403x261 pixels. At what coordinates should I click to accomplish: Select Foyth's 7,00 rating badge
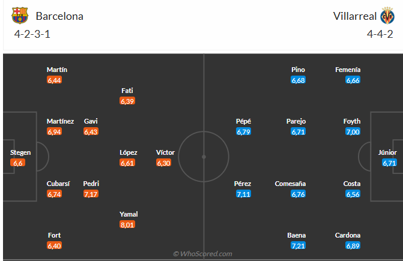[x=353, y=131]
